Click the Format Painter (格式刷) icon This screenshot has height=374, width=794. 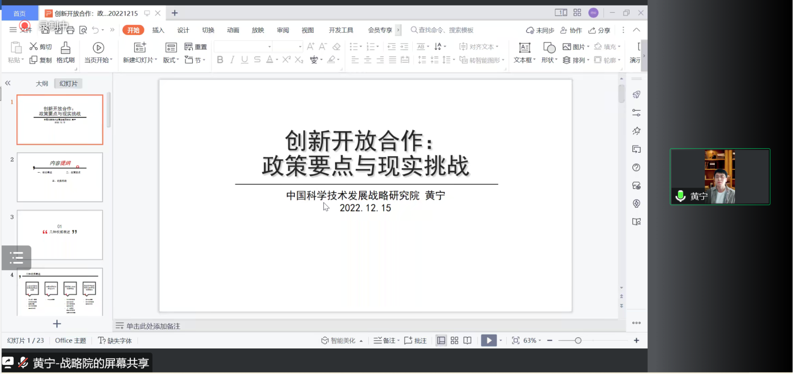[66, 48]
